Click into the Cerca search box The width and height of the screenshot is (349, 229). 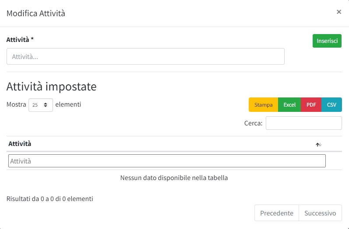303,123
